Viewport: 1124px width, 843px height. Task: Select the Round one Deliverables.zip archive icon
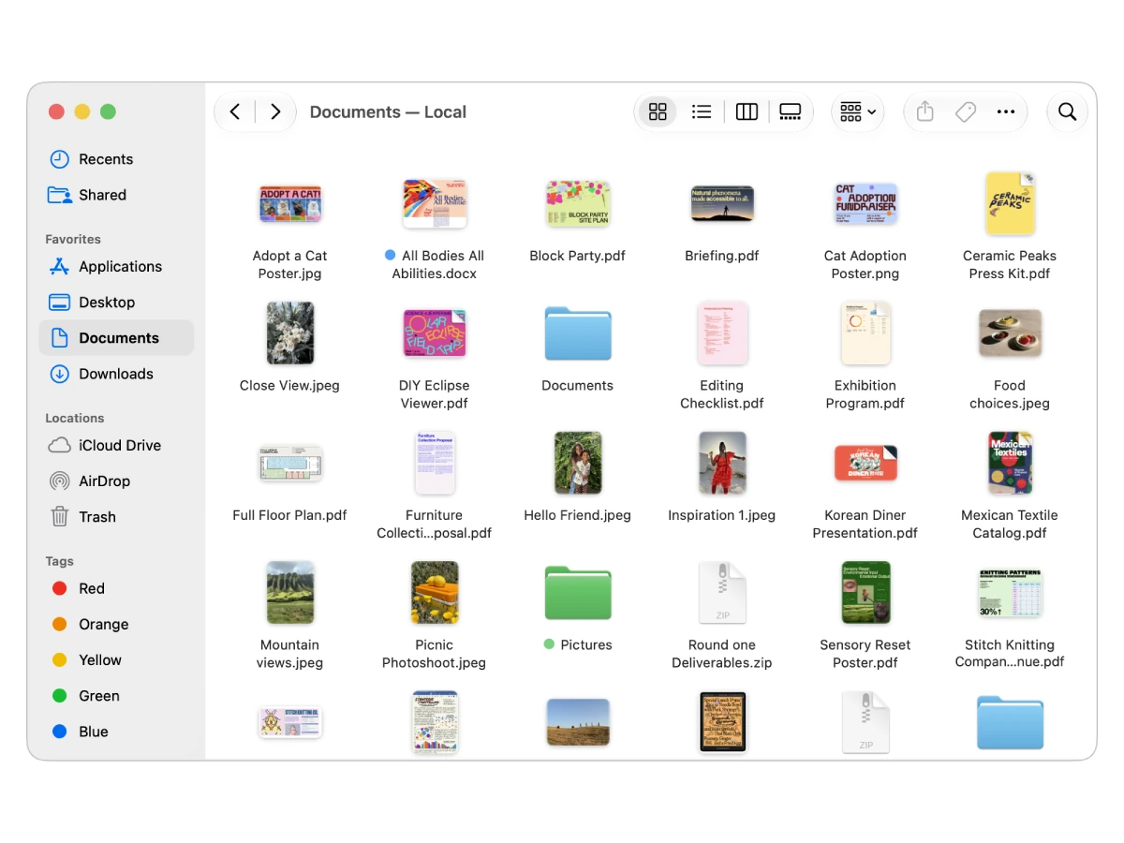pos(722,593)
